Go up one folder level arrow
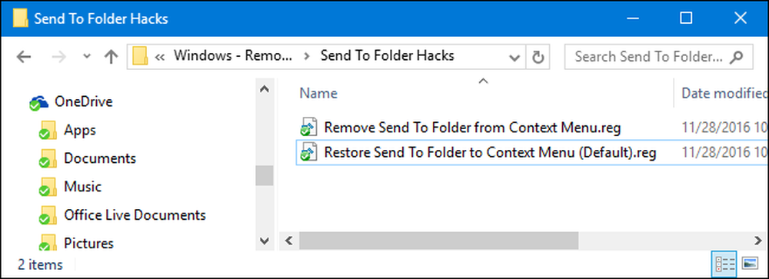 tap(112, 57)
